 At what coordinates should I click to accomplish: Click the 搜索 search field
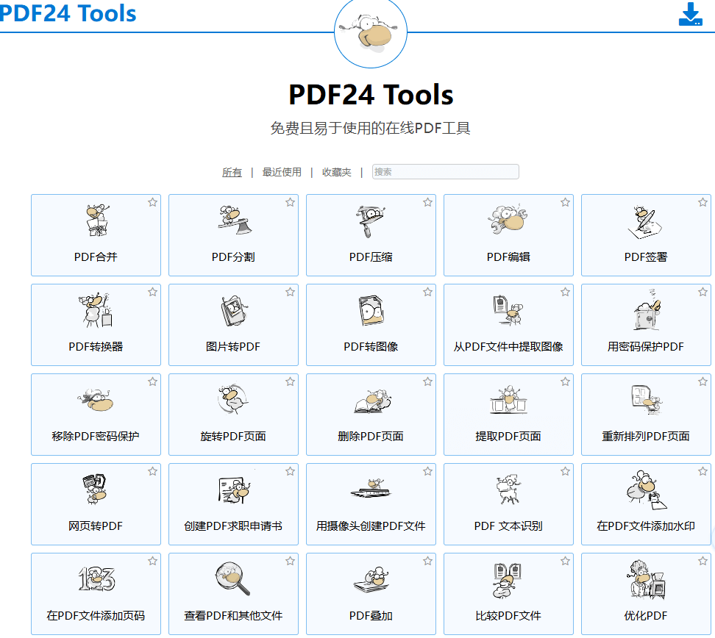(446, 172)
